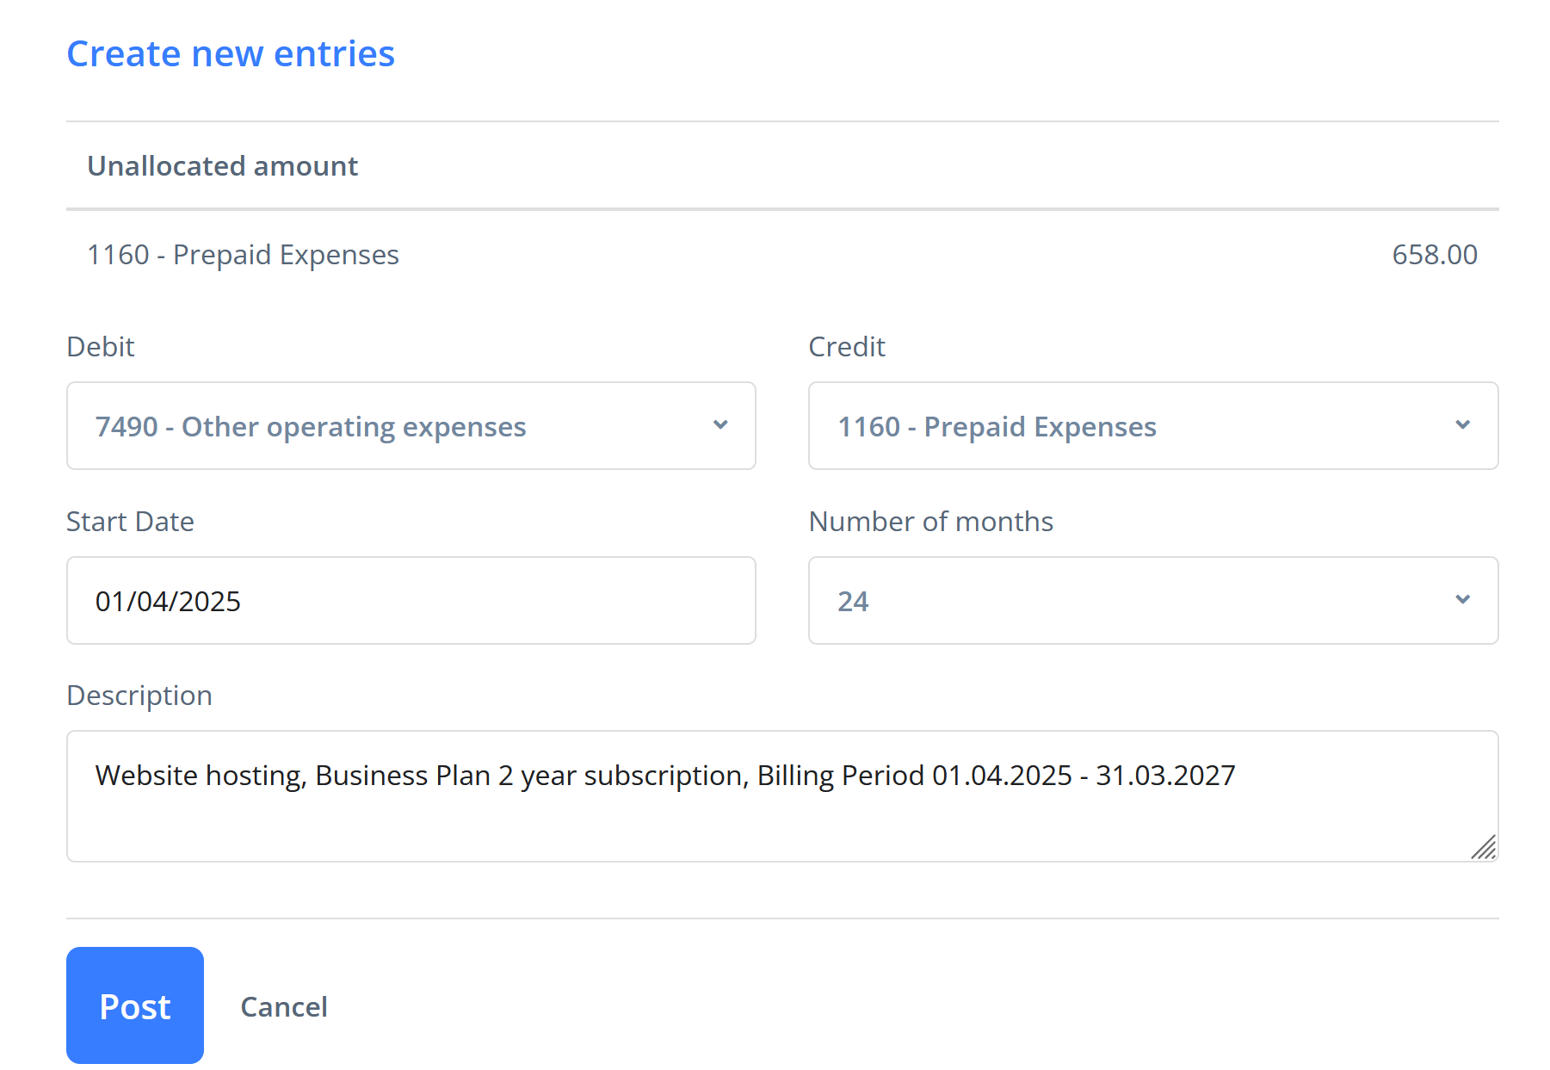Image resolution: width=1550 pixels, height=1070 pixels.
Task: Click the Number of months chevron arrow
Action: click(x=1462, y=600)
